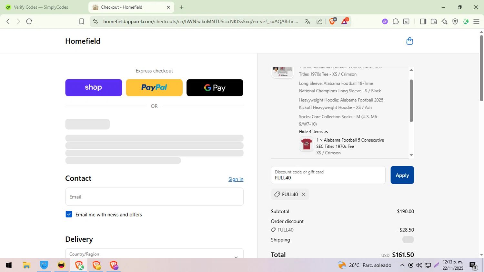The image size is (484, 272).
Task: Pay with PayPal button
Action: tap(154, 87)
